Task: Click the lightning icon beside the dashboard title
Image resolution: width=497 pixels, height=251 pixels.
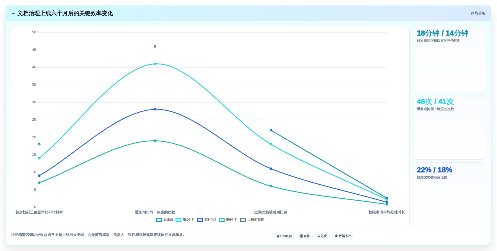Action: (13, 13)
